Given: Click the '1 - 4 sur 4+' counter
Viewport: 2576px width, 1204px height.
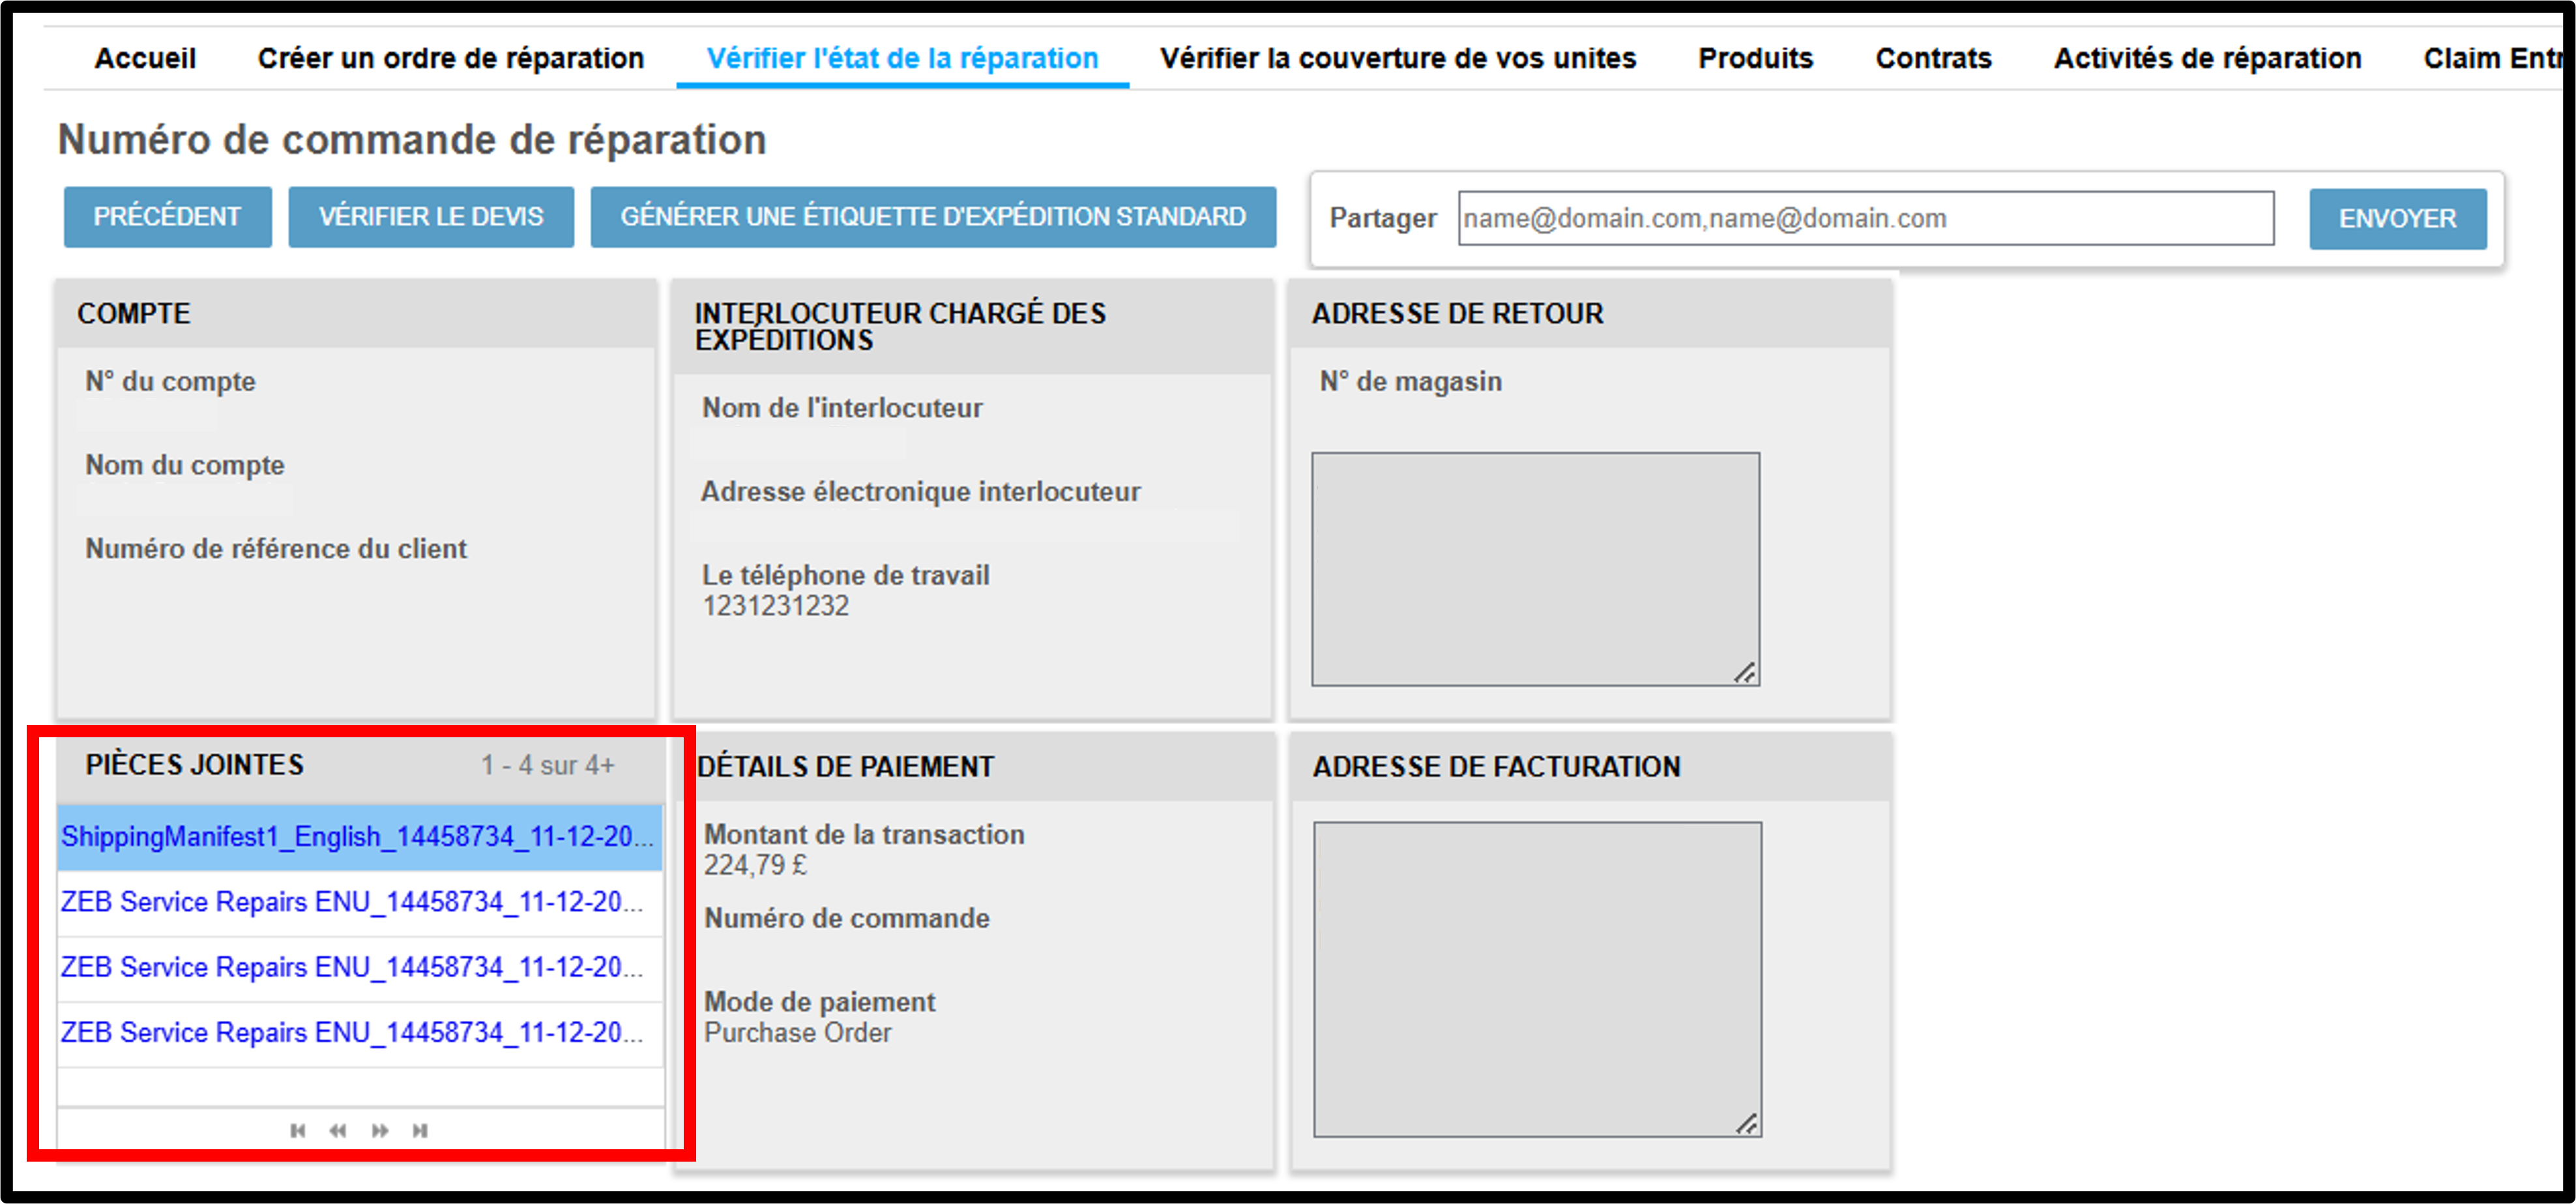Looking at the screenshot, I should (547, 765).
